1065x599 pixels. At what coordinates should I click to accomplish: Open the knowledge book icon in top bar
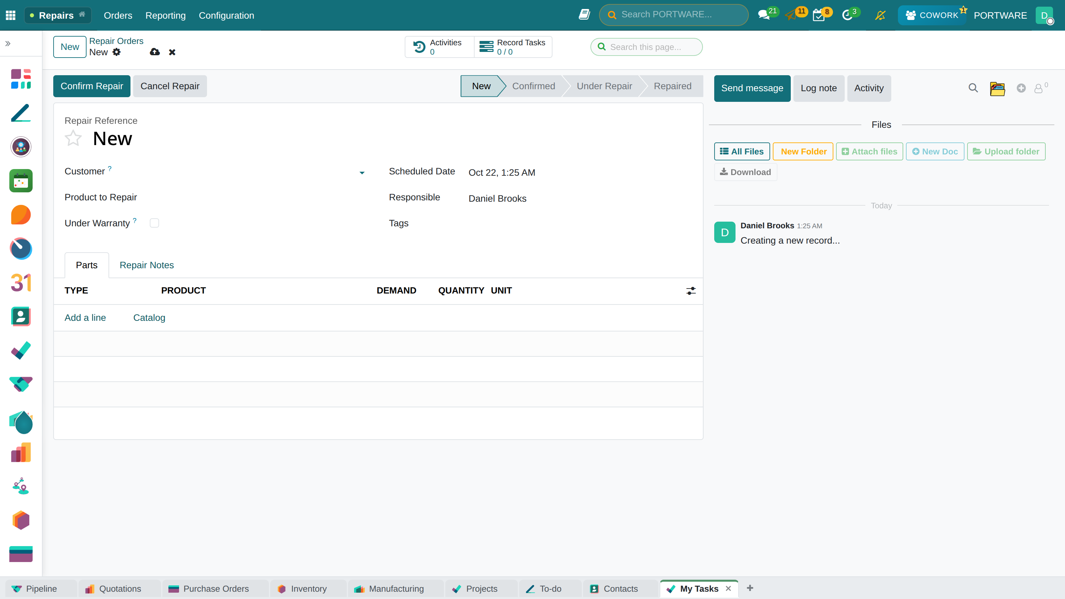(584, 15)
